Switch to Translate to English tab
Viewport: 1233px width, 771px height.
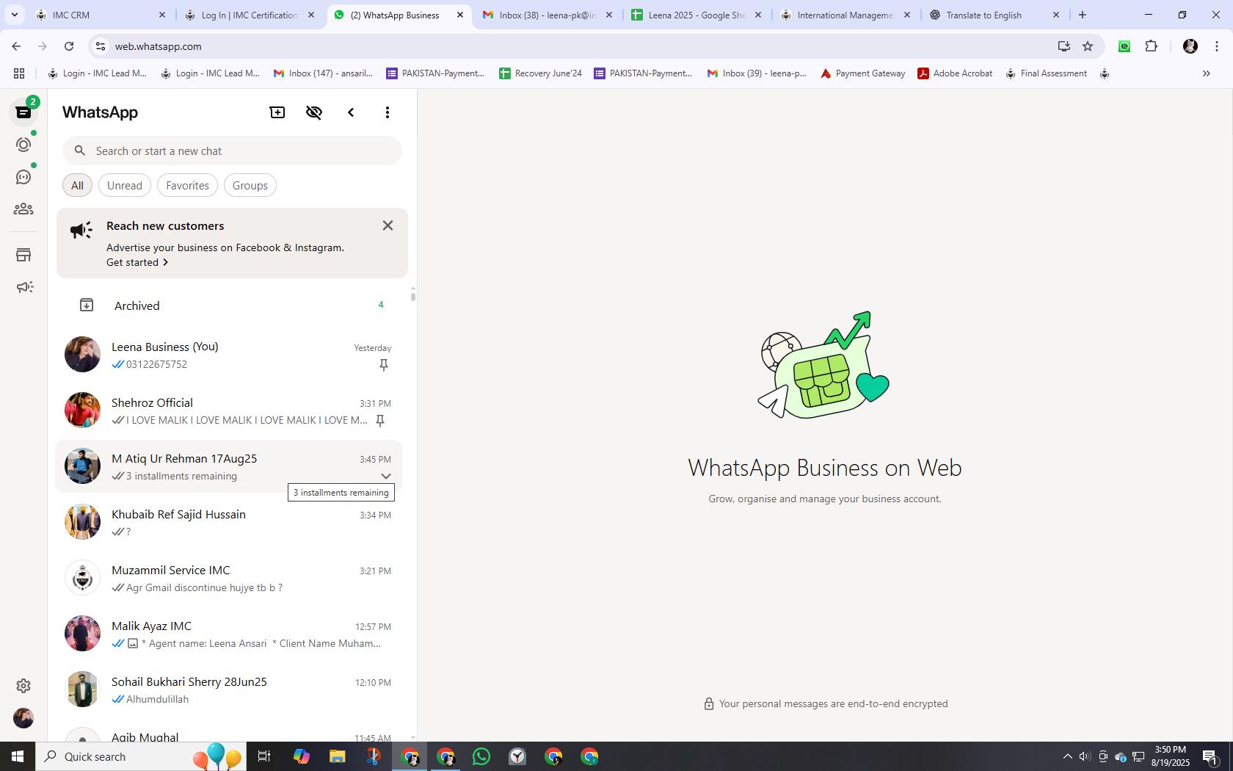(x=994, y=15)
